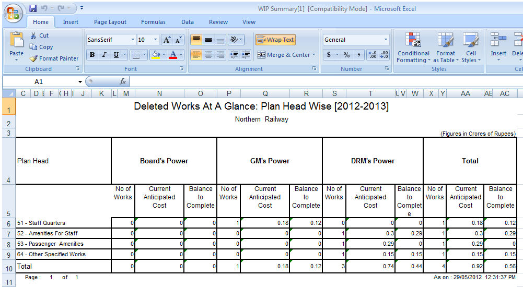Open Conditional Formatting options
The image size is (523, 287).
(x=413, y=50)
